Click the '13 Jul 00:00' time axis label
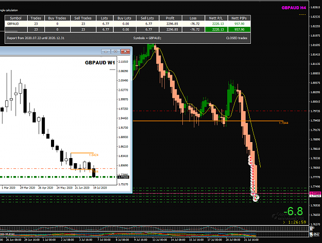 (160, 240)
